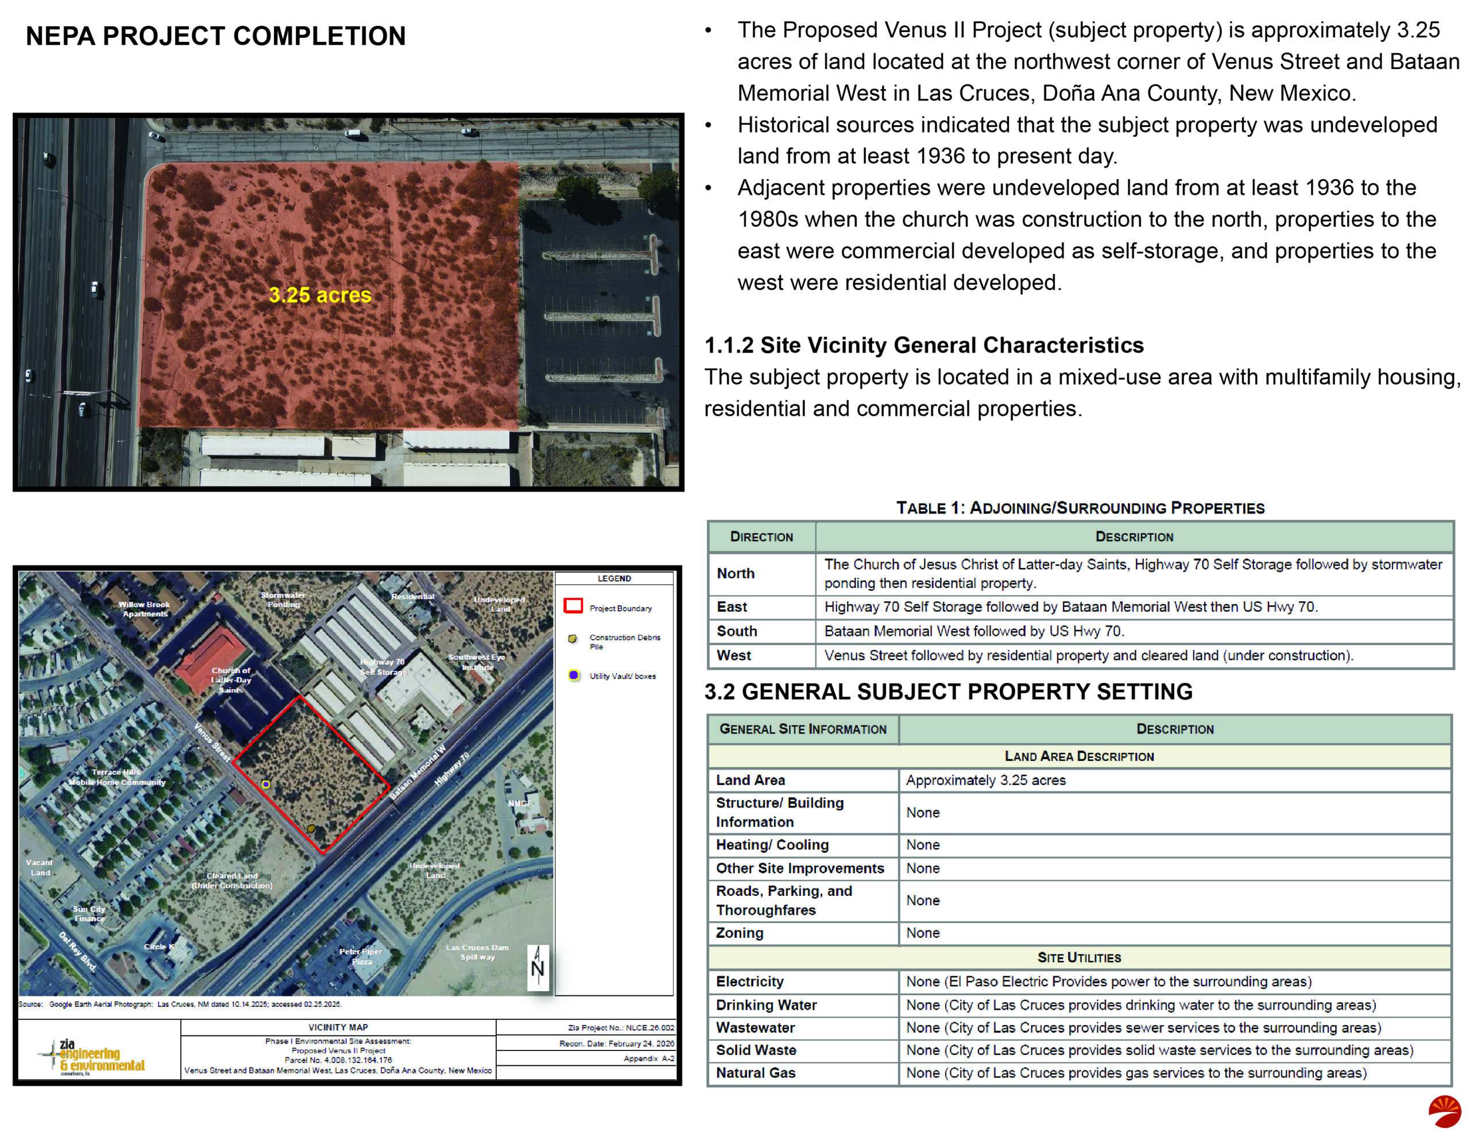Viewport: 1470px width, 1136px height.
Task: Select the Highway 70 Self Storage map label
Action: (383, 667)
